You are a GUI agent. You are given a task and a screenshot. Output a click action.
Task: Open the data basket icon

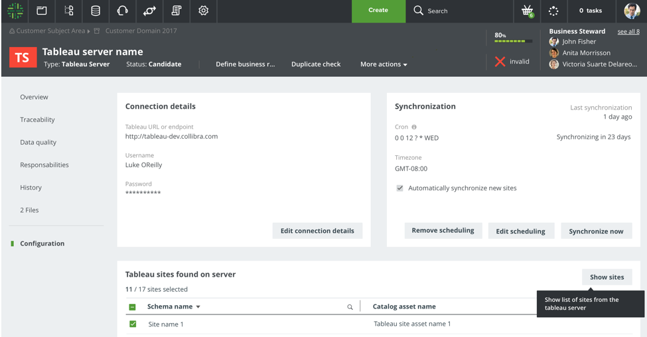tap(528, 11)
